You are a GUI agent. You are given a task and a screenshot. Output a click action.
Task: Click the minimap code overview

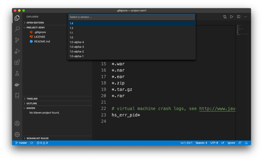(242, 30)
